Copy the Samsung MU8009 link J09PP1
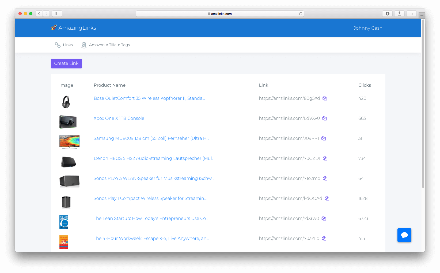Screen dimensions: 440x273 324,138
